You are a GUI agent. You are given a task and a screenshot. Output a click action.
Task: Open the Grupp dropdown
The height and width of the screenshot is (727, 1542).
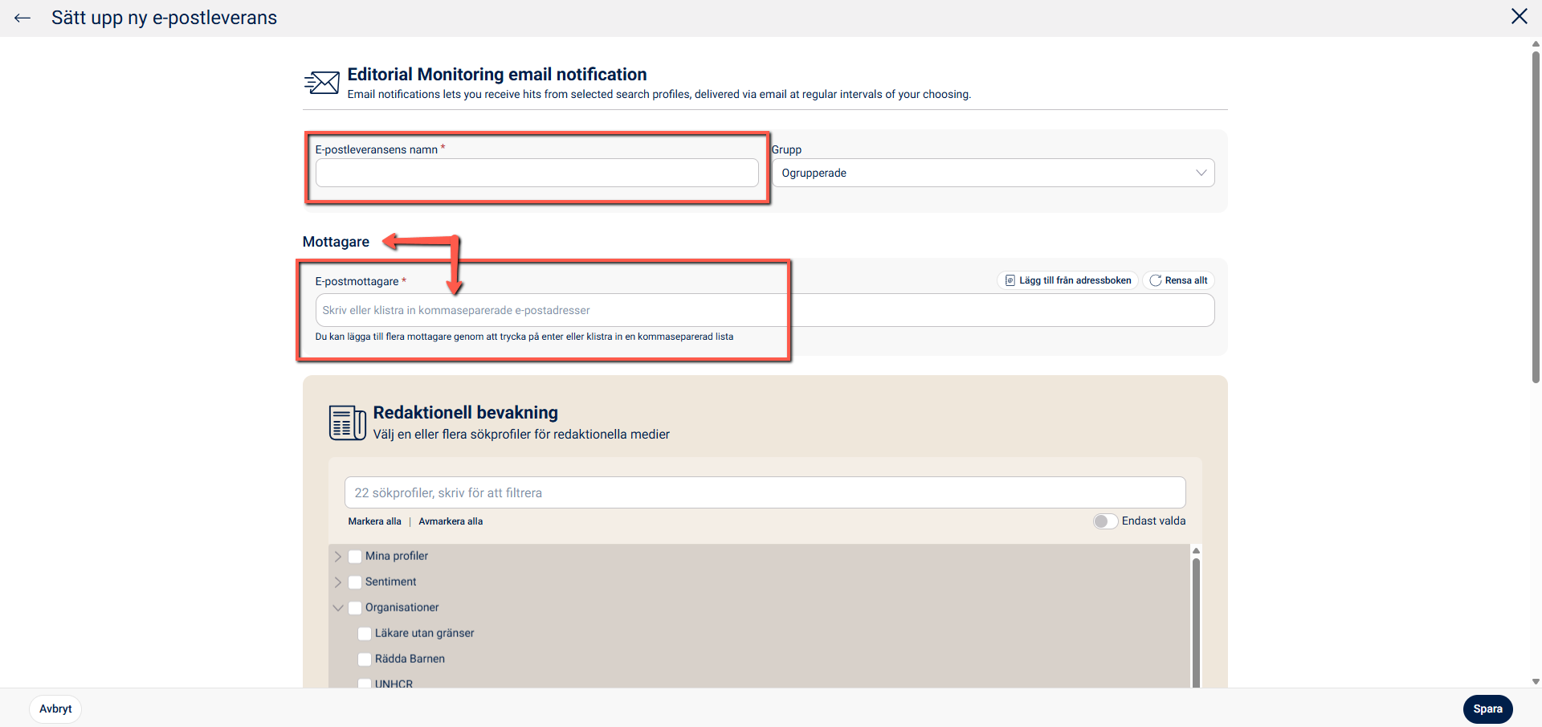pyautogui.click(x=993, y=173)
